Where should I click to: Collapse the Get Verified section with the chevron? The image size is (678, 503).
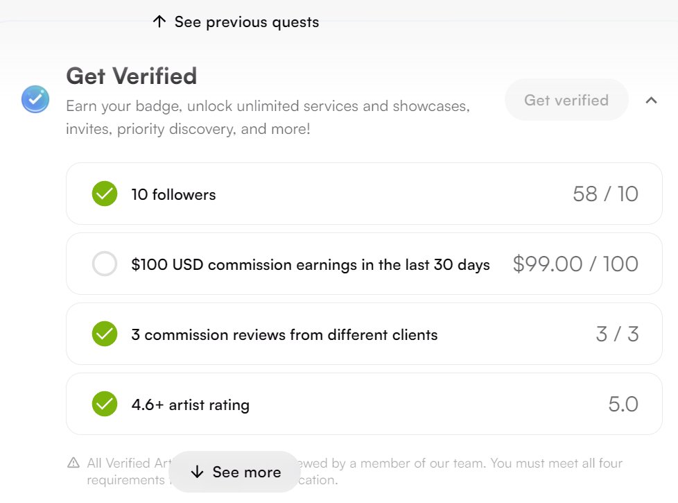click(x=651, y=101)
